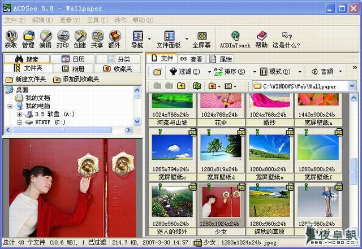Launch the 编辑 (Edit) tool
Image resolution: width=362 pixels, height=249 pixels.
click(45, 39)
